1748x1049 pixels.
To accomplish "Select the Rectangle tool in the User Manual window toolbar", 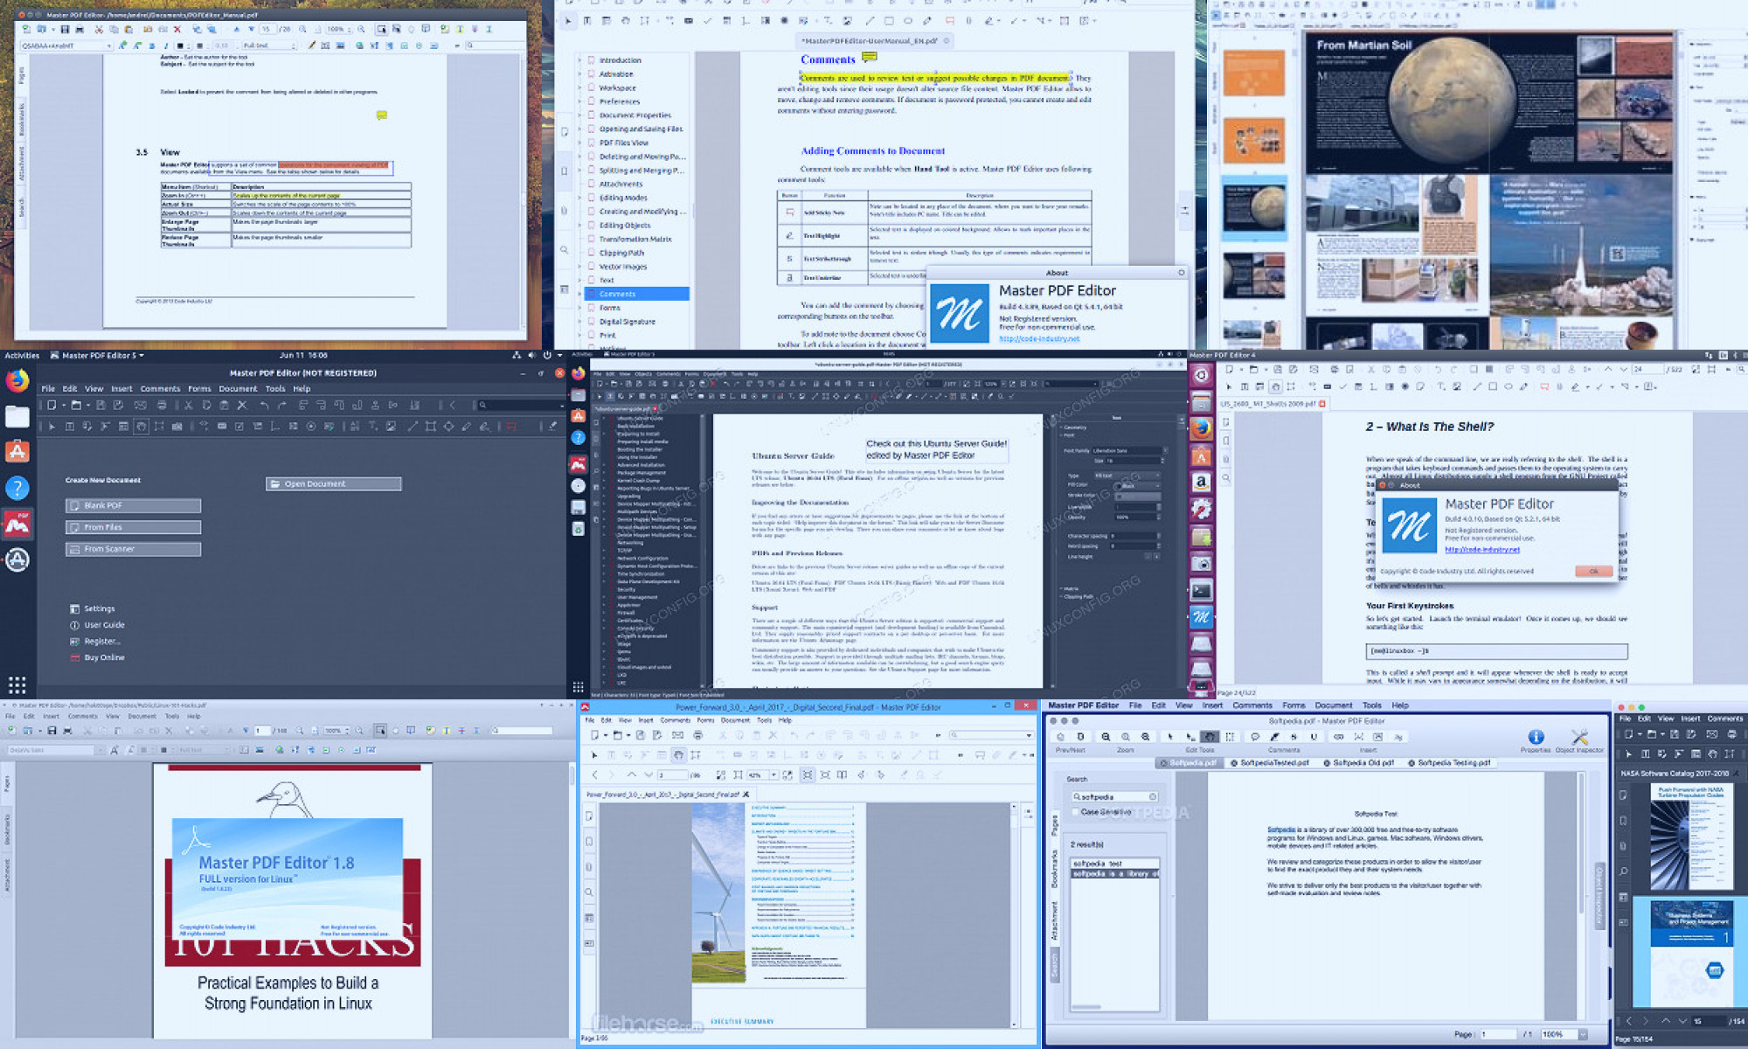I will [x=889, y=21].
